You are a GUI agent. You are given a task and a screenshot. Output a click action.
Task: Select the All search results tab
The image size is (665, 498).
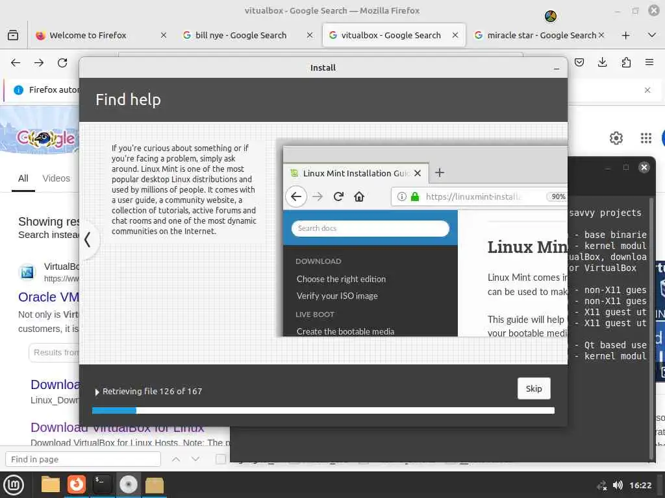(x=23, y=178)
